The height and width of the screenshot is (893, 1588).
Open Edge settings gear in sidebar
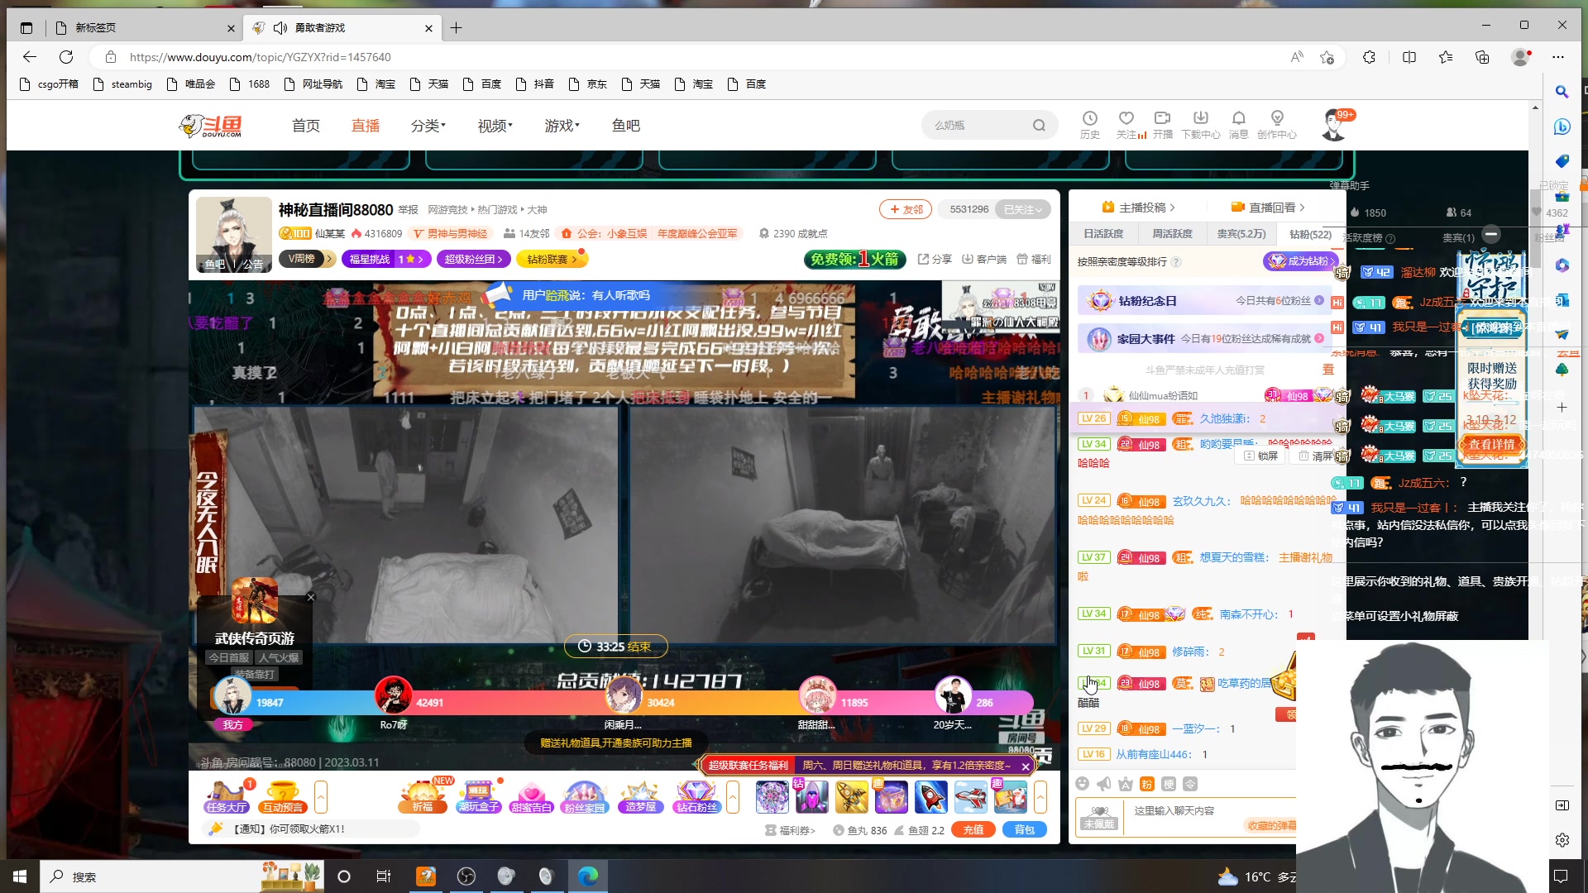coord(1562,840)
